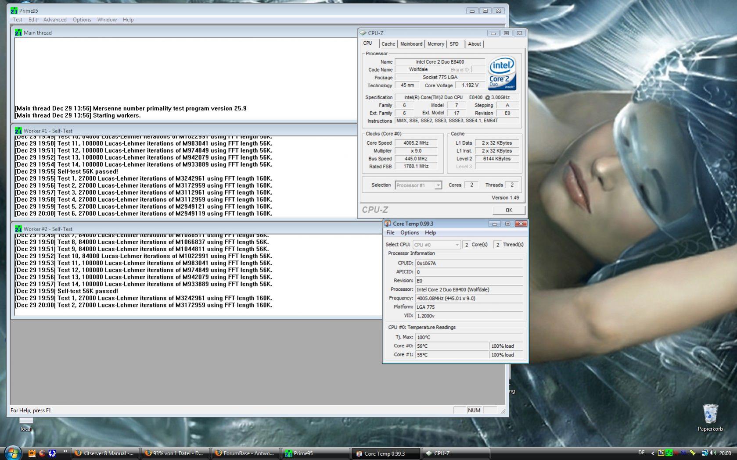The image size is (737, 460).
Task: Click the DE language indicator in taskbar
Action: pyautogui.click(x=641, y=453)
